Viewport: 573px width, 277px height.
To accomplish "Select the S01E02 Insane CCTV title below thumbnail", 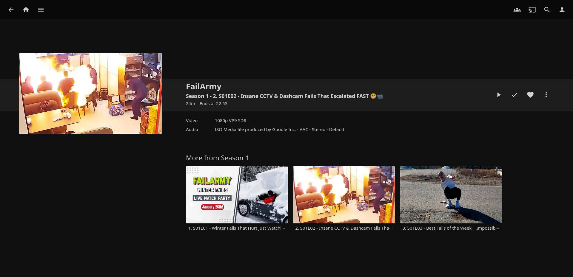I will 344,228.
